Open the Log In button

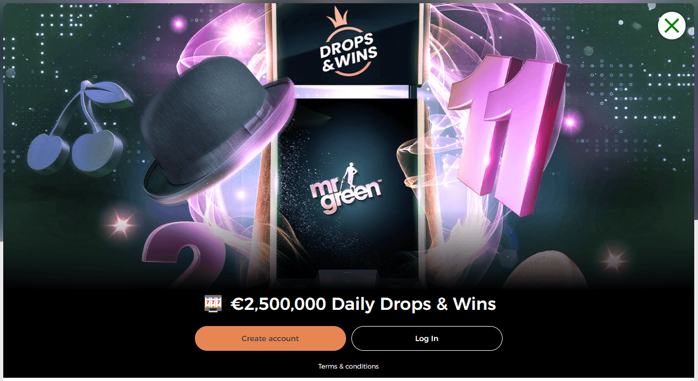[426, 338]
